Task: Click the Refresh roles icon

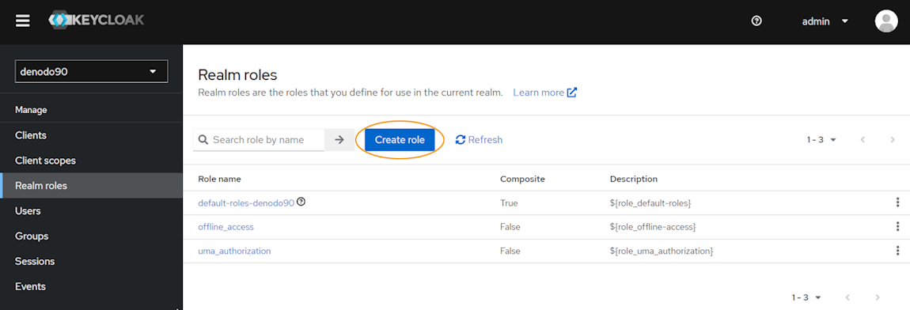Action: pos(461,140)
